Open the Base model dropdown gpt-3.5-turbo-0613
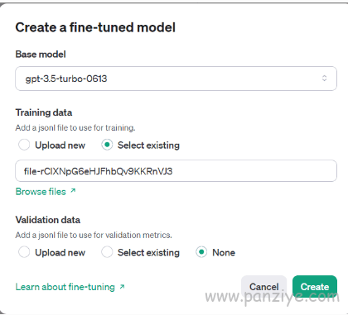 coord(176,79)
